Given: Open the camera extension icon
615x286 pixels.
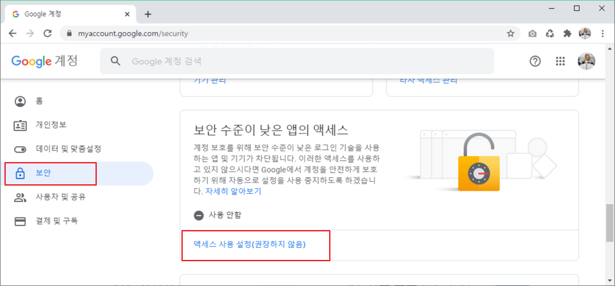Looking at the screenshot, I should (532, 34).
